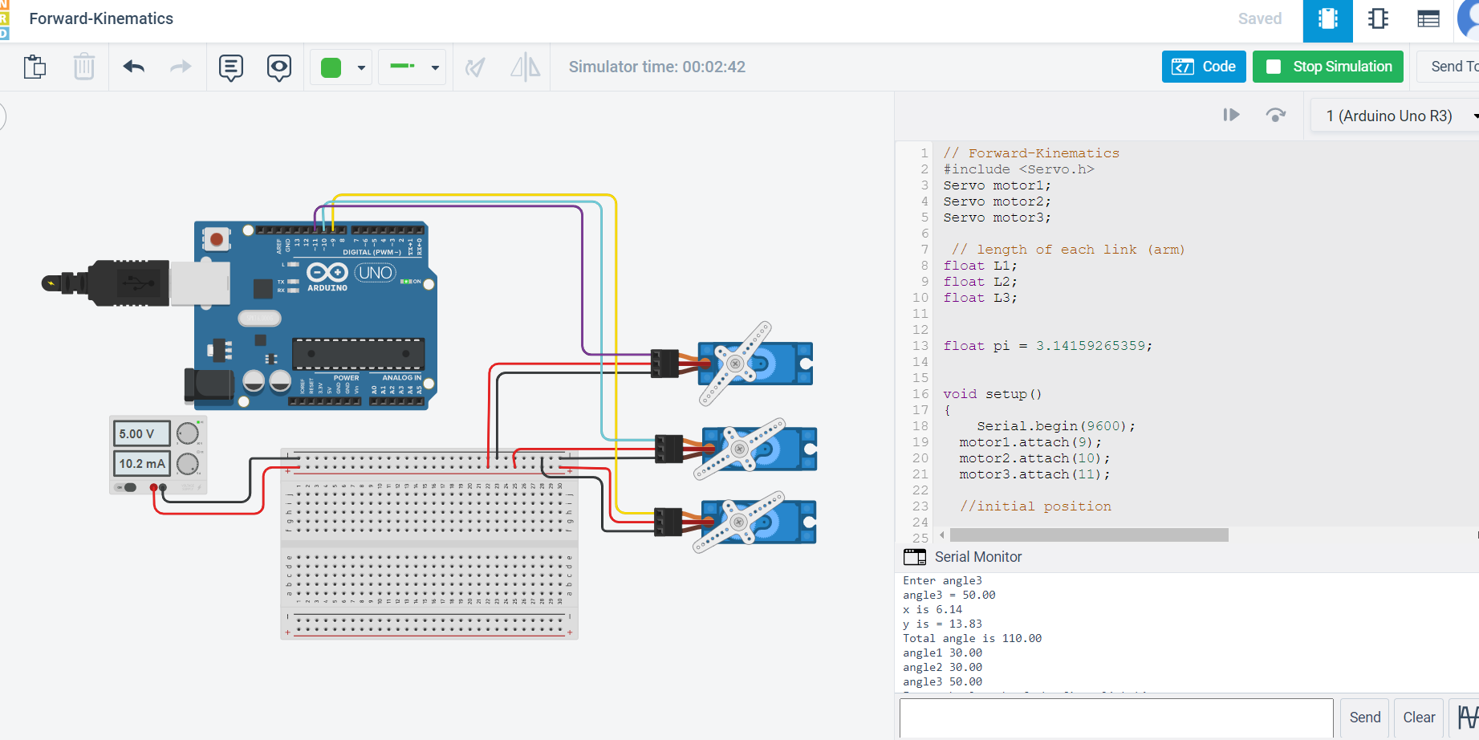1479x740 pixels.
Task: Click the Rotate icon in the toolbar
Action: coord(475,67)
